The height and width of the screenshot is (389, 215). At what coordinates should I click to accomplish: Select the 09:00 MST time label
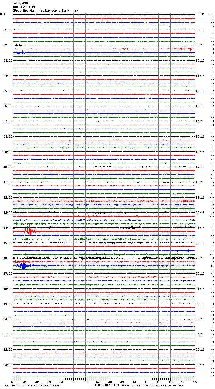[8, 152]
